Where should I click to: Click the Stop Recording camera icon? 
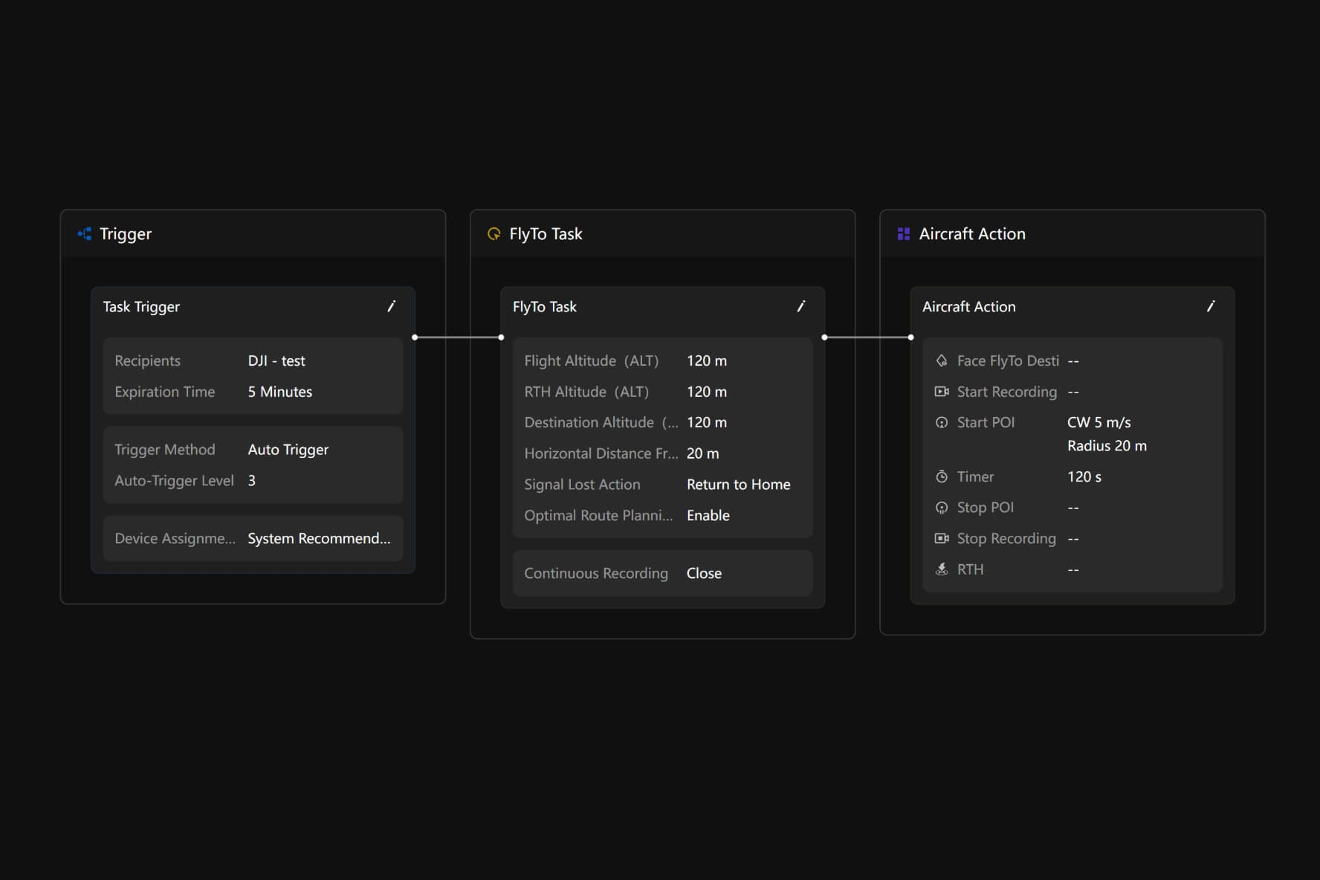[942, 538]
